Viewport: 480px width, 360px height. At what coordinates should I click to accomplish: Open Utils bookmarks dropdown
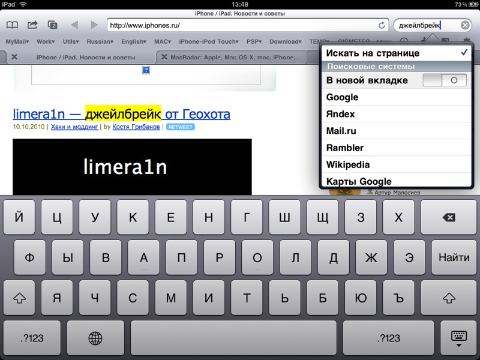pyautogui.click(x=71, y=41)
